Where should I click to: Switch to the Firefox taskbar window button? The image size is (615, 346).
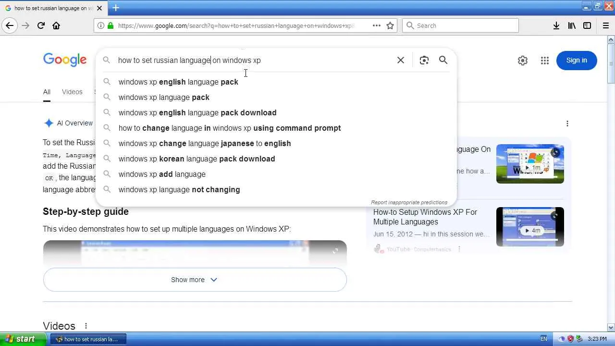[88, 339]
